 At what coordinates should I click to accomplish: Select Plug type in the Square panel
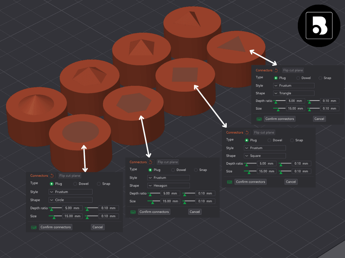[246, 140]
